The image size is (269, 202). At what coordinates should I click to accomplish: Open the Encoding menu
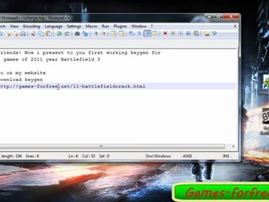[32, 26]
